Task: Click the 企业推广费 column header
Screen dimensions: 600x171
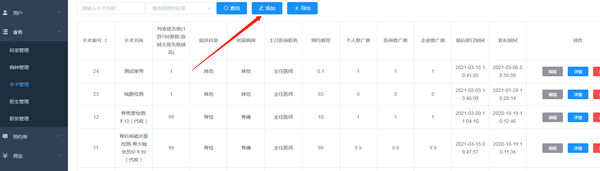Action: point(433,40)
